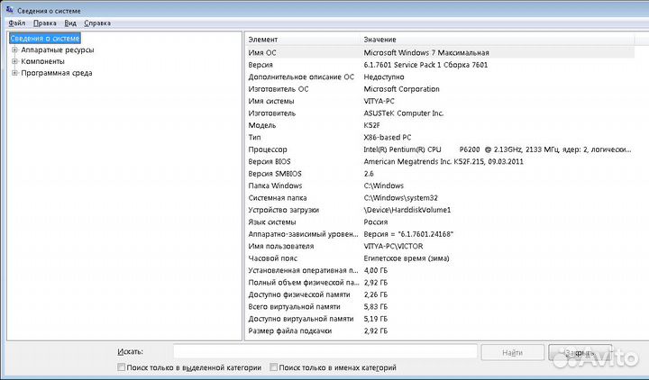Click the Закрыть button
The width and height of the screenshot is (649, 380).
pyautogui.click(x=580, y=353)
